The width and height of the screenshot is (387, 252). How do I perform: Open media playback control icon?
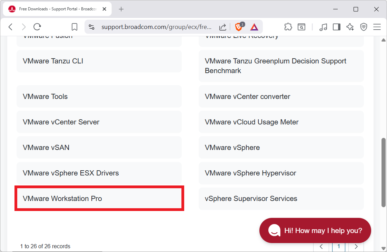[x=323, y=27]
